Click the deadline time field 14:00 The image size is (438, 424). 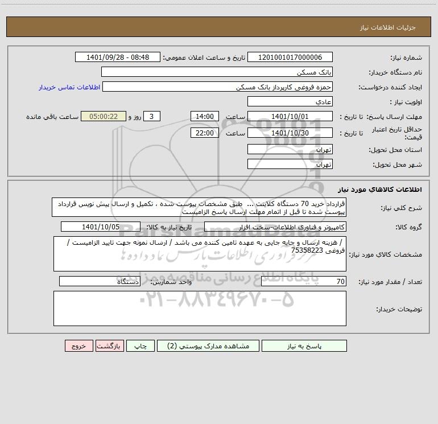point(204,116)
